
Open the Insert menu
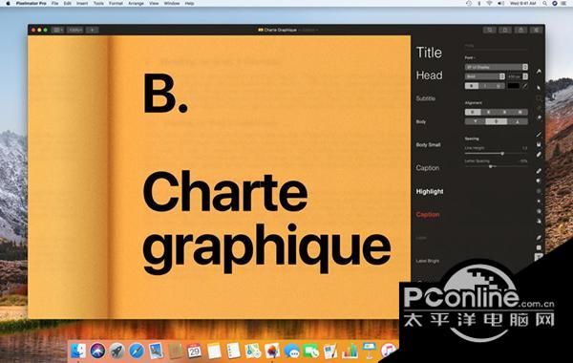82,3
